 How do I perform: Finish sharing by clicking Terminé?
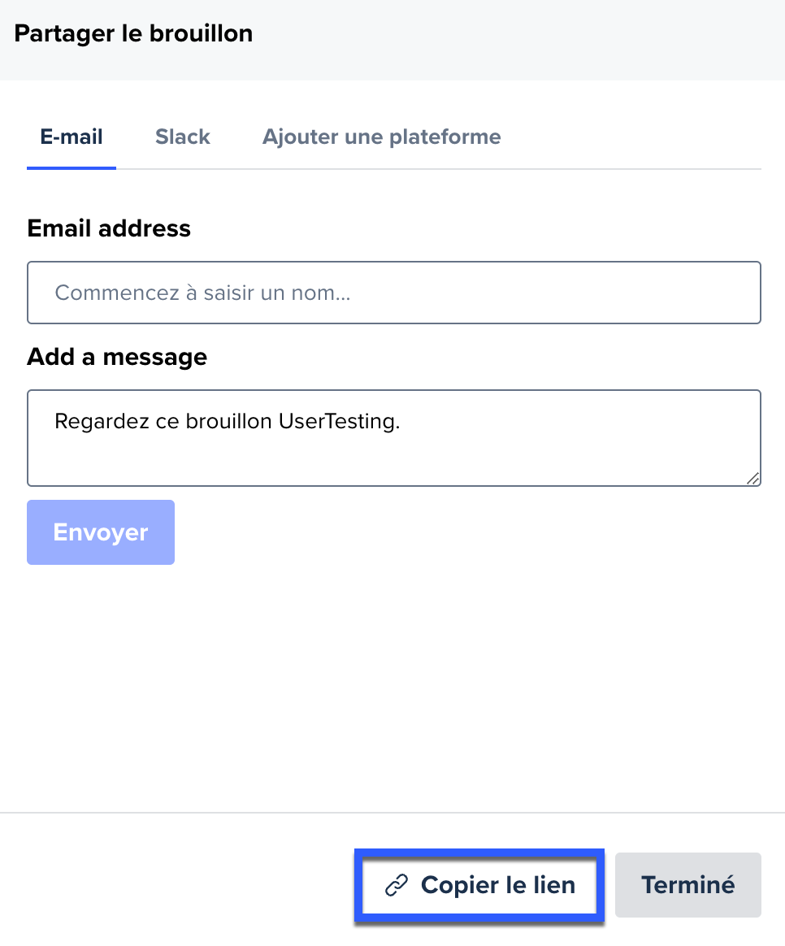coord(687,885)
